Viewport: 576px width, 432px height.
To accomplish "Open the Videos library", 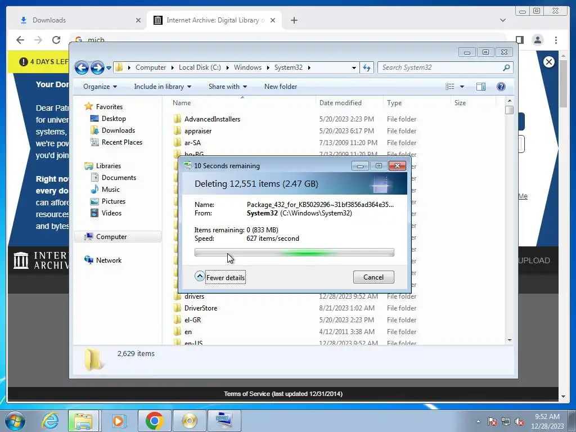I will (111, 213).
